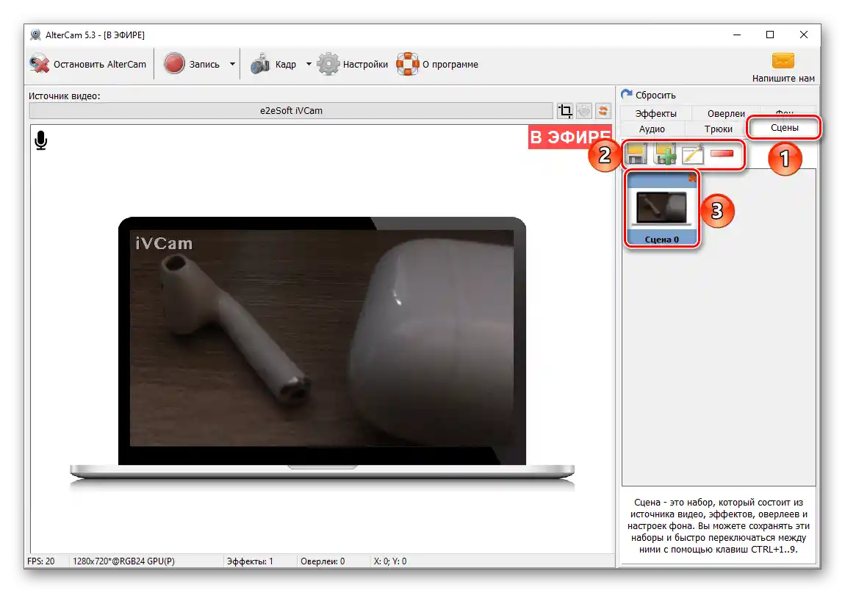Take a snapshot with Кадр button
The width and height of the screenshot is (845, 593).
tap(273, 64)
